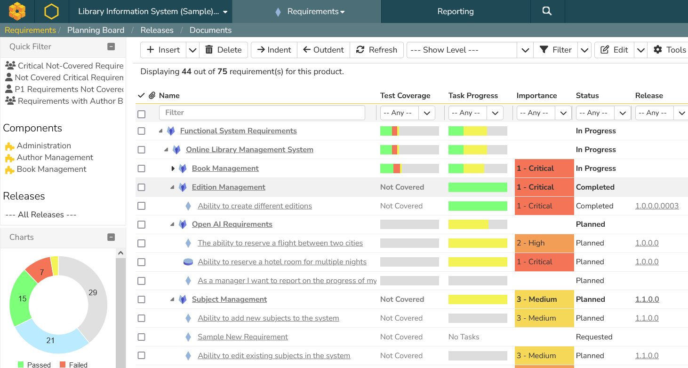Switch to the Planning Board tab
Screen dimensions: 688x368
96,30
